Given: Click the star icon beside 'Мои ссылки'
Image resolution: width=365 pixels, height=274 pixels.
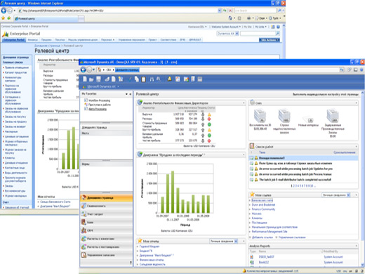Looking at the screenshot, I should click(x=252, y=195).
